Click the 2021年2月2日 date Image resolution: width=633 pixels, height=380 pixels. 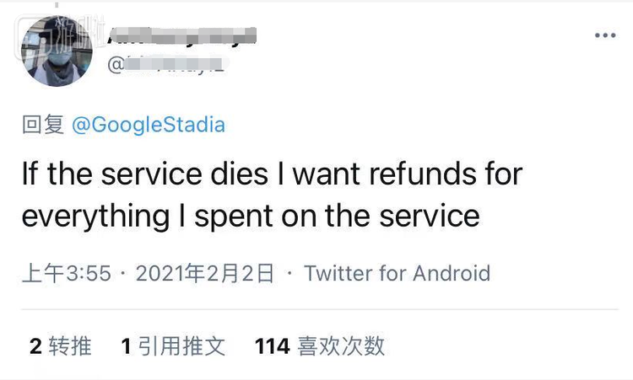[205, 273]
